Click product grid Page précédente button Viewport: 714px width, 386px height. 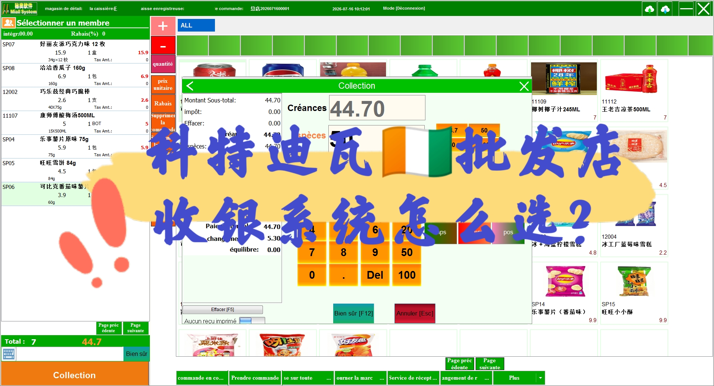click(460, 364)
